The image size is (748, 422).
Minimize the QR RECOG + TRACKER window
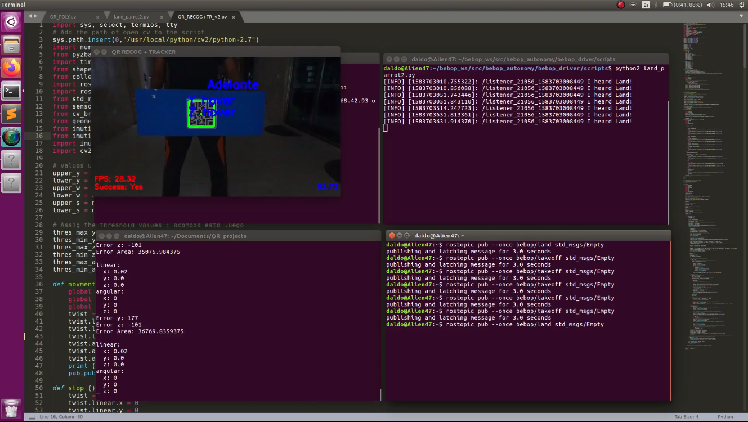pos(105,52)
